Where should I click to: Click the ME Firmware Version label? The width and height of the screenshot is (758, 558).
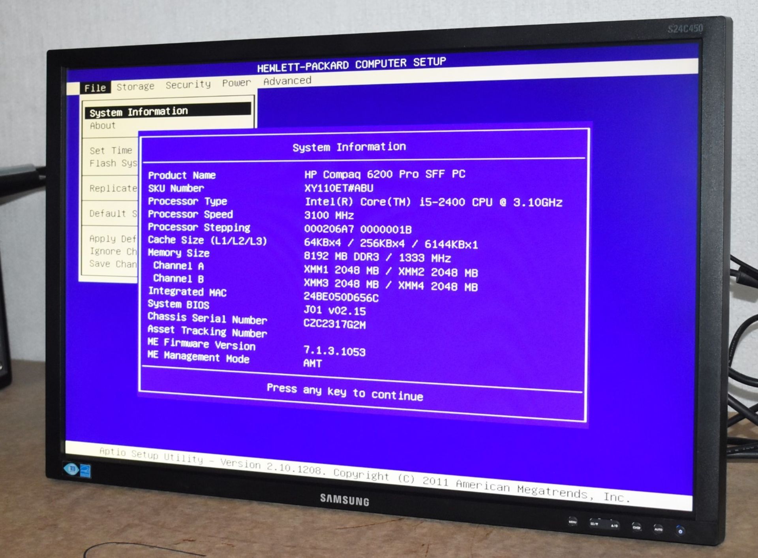click(201, 344)
